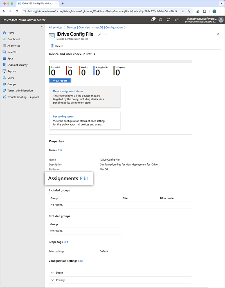Image resolution: width=225 pixels, height=288 pixels.
Task: Go to Tenant administration in sidebar
Action: coord(20,91)
